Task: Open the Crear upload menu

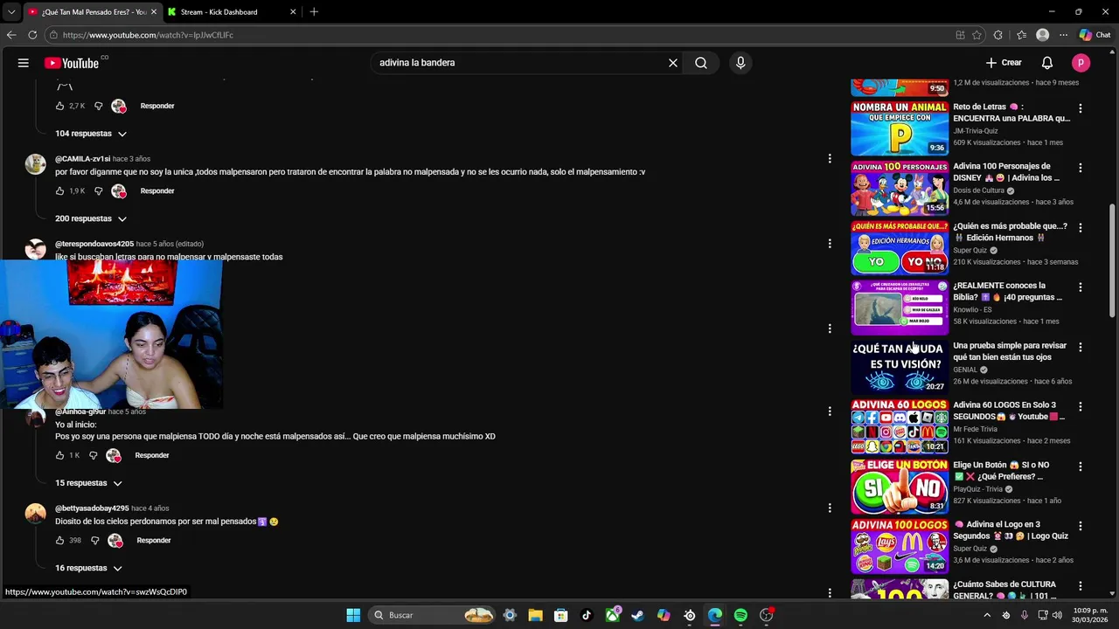Action: click(x=1004, y=63)
